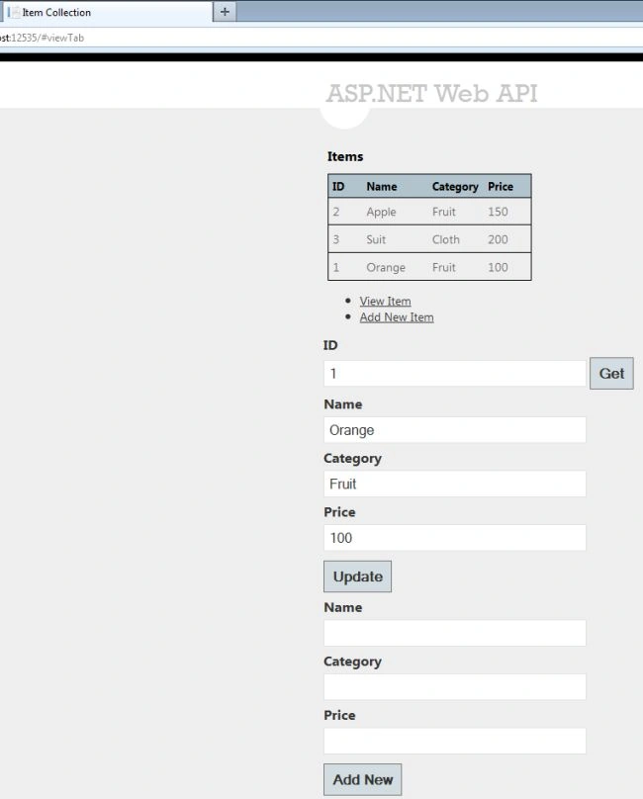Select the Item Collection browser tab
The image size is (643, 799).
click(107, 12)
